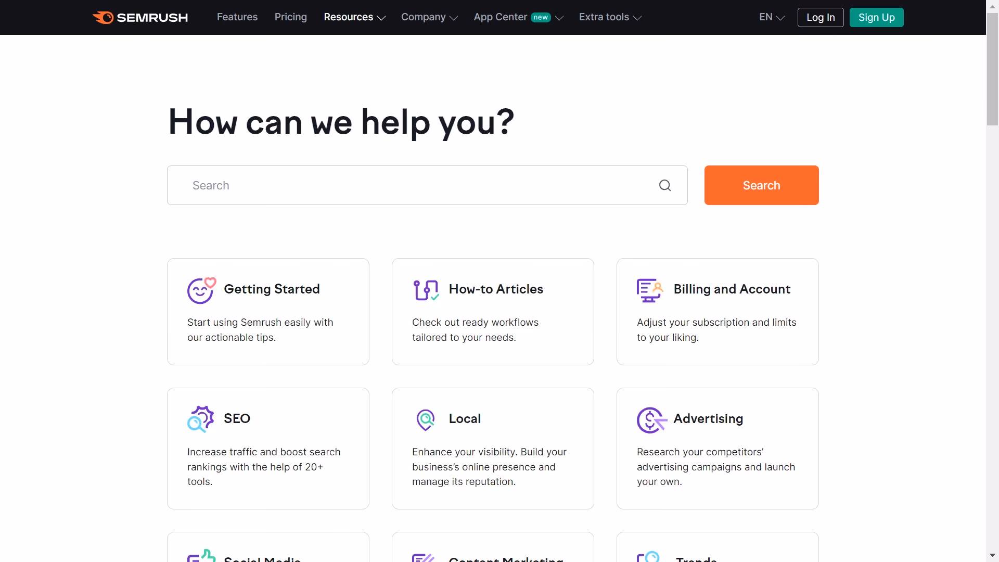Click the Trends card icon
This screenshot has height=562, width=999.
tap(648, 556)
